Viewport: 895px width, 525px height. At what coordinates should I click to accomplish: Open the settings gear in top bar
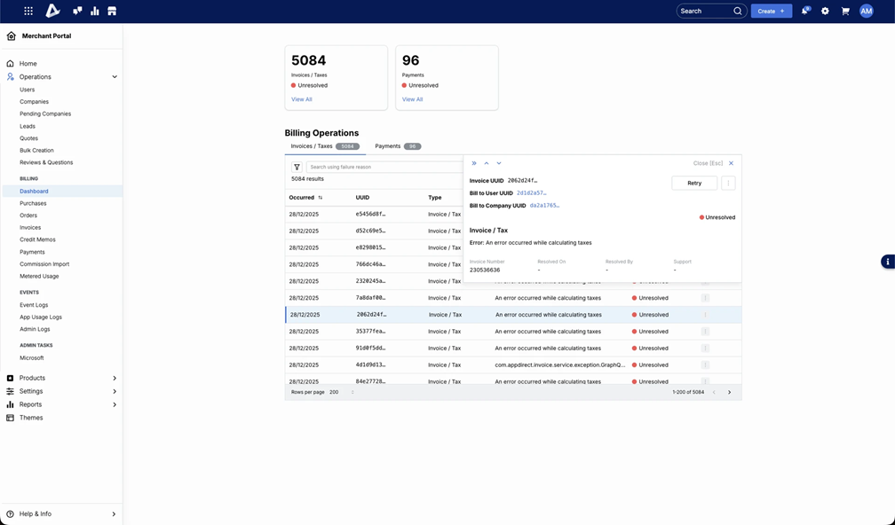tap(825, 12)
